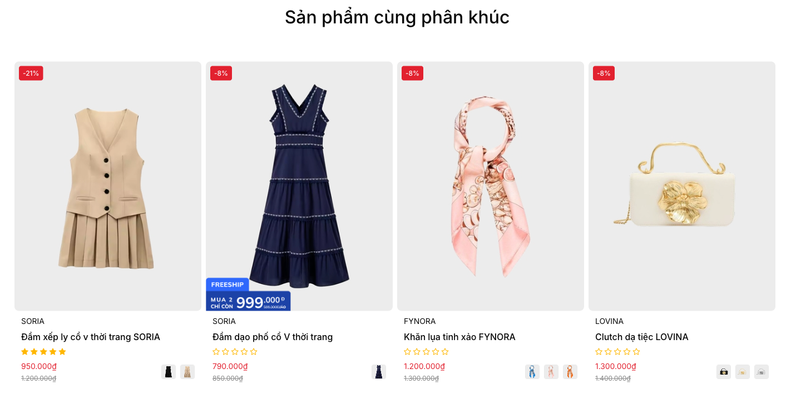Pick the blue scarf variant of Khăn lụa FYNORA
Viewport: 791px width, 403px height.
pos(532,372)
